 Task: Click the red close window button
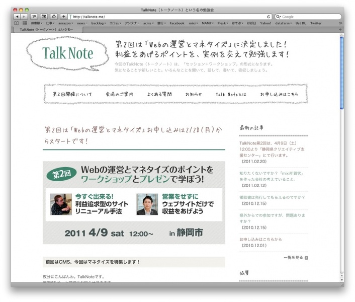[16, 10]
